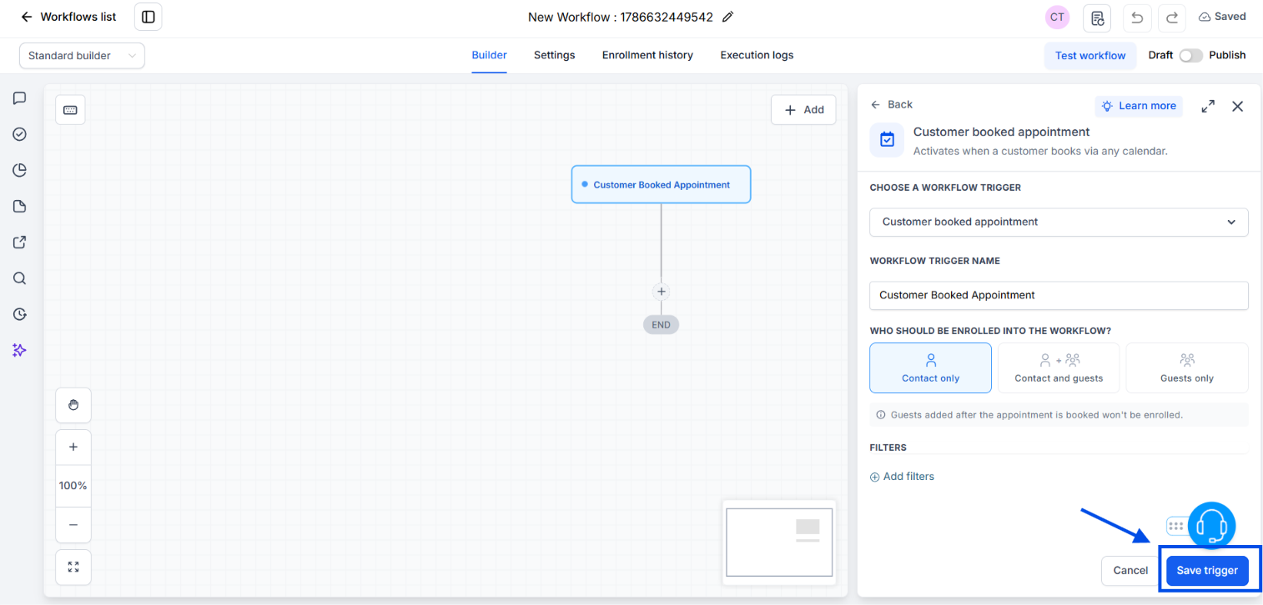Screen dimensions: 1263x605
Task: Open the external link sidebar icon
Action: tap(20, 242)
